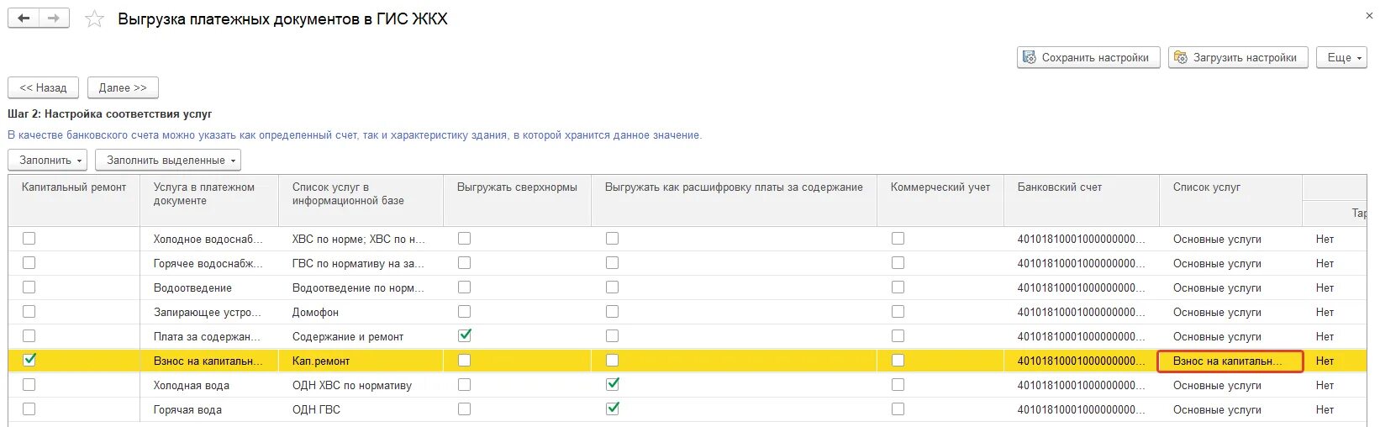Add form to favorites with star icon

(95, 19)
